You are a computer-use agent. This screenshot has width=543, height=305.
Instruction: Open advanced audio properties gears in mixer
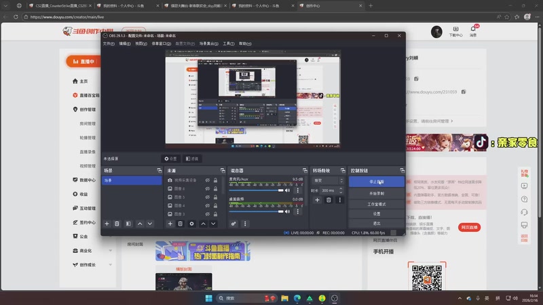233,224
